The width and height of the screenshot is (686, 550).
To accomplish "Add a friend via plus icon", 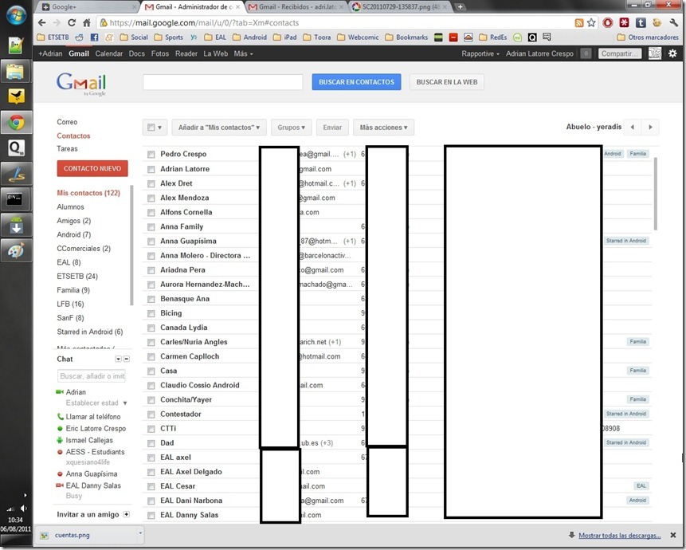I will (x=127, y=514).
